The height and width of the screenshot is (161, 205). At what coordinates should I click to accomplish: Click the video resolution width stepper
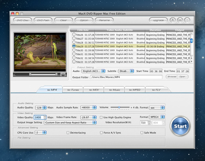(x=149, y=123)
